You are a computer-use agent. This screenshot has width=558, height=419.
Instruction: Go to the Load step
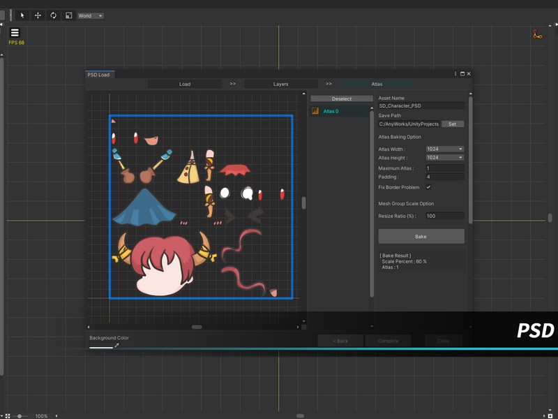pyautogui.click(x=185, y=84)
